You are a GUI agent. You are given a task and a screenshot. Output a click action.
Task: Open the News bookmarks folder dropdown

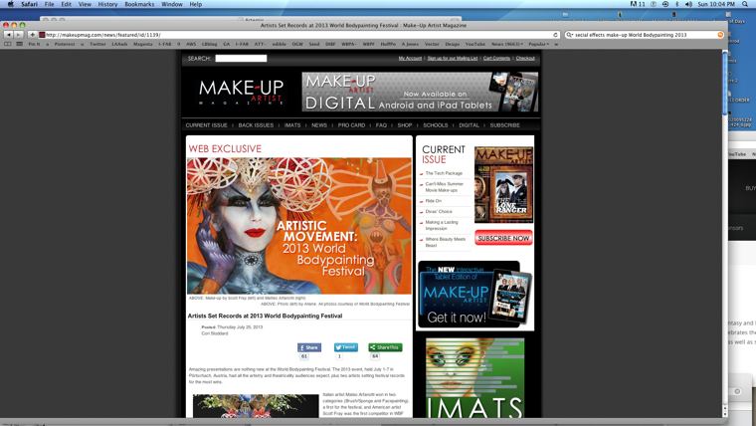(x=506, y=44)
